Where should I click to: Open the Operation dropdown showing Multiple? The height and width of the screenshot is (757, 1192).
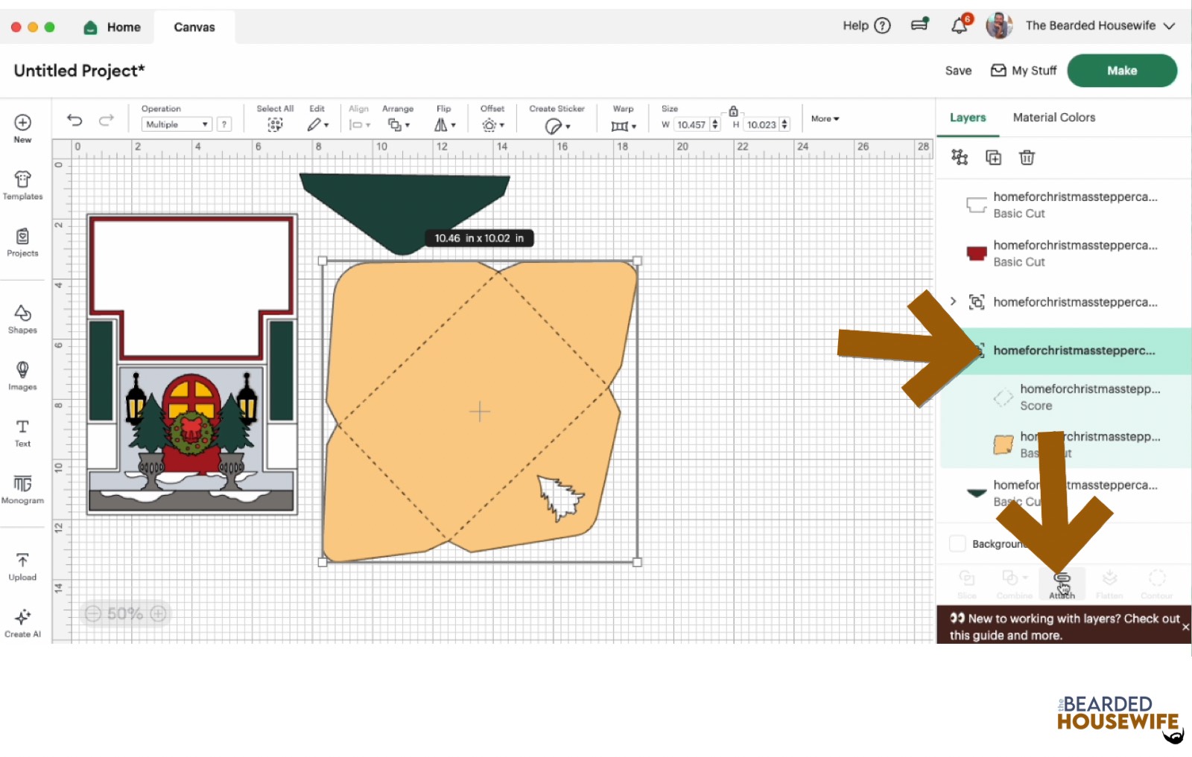(177, 124)
